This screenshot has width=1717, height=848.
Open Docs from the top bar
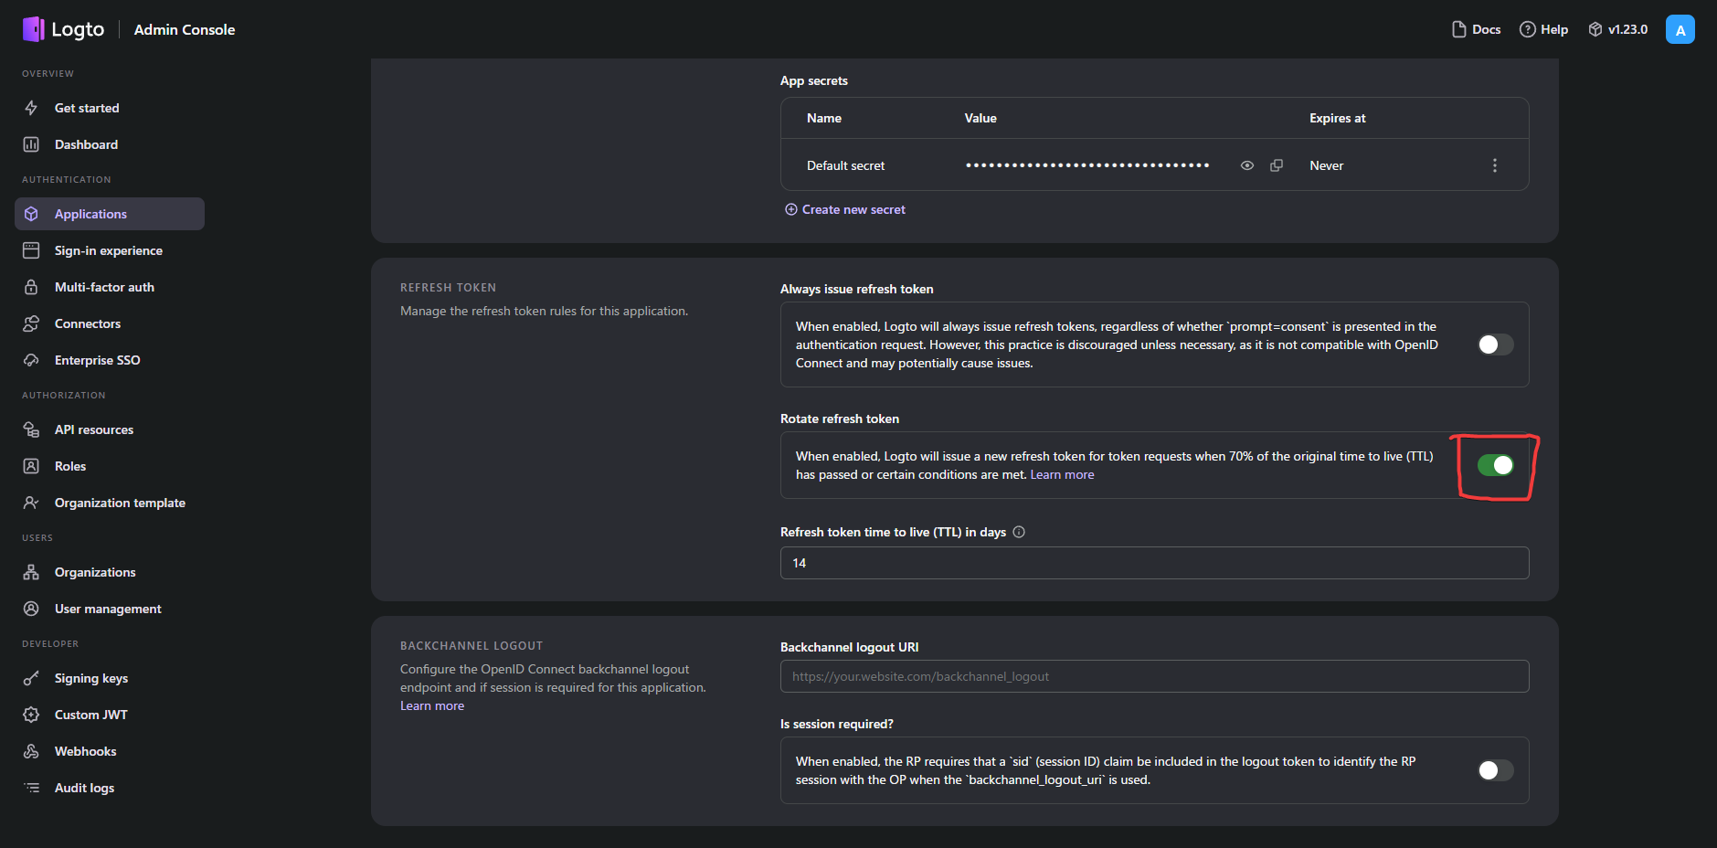pos(1476,29)
